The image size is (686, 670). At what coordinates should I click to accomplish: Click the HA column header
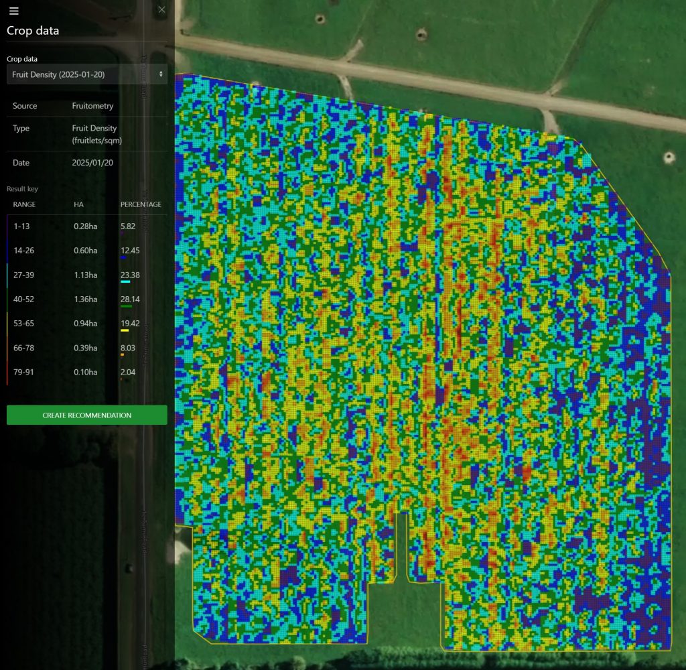(x=78, y=204)
